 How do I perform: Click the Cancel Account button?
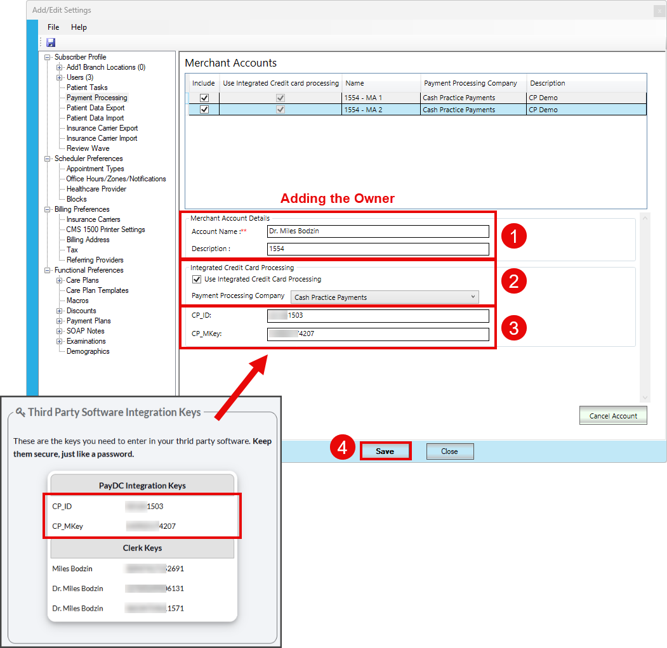613,415
